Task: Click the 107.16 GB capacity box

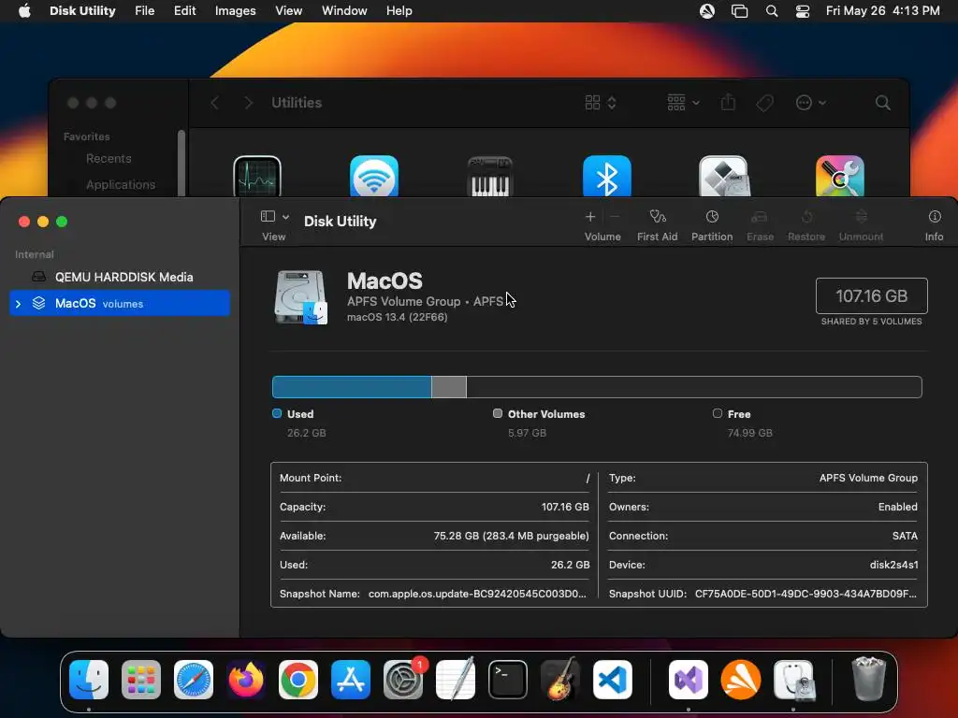Action: (871, 296)
